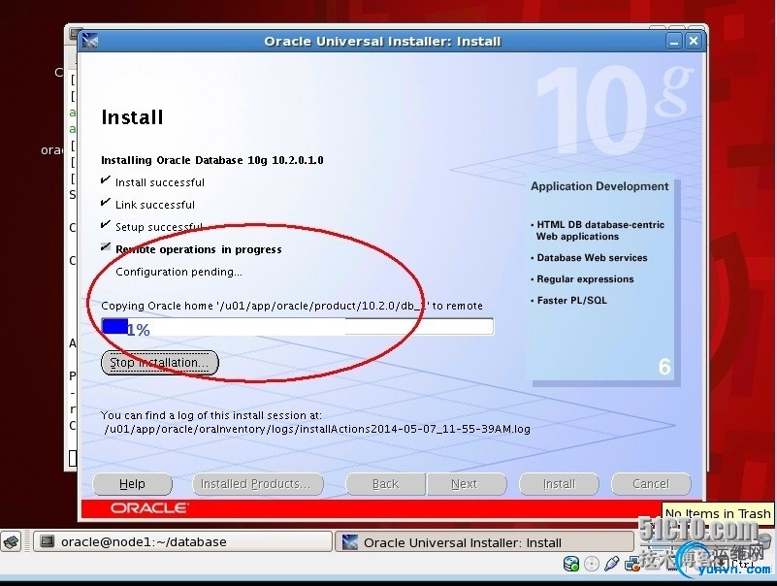Click the installActions log file path

click(317, 429)
